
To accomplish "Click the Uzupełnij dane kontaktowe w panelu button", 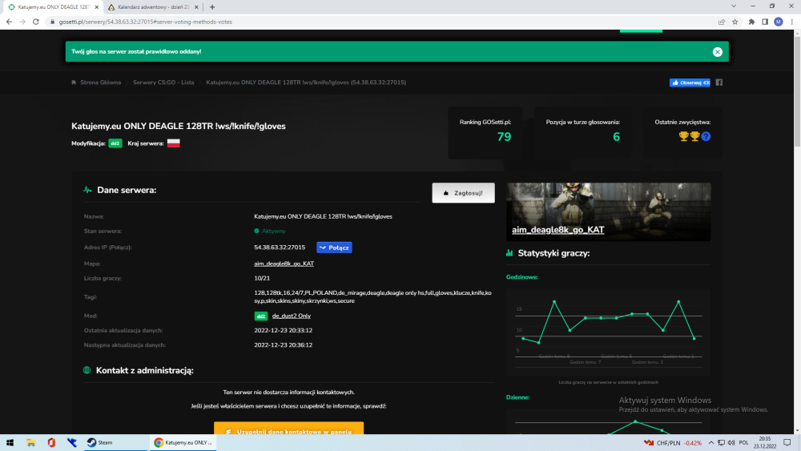I will point(288,429).
